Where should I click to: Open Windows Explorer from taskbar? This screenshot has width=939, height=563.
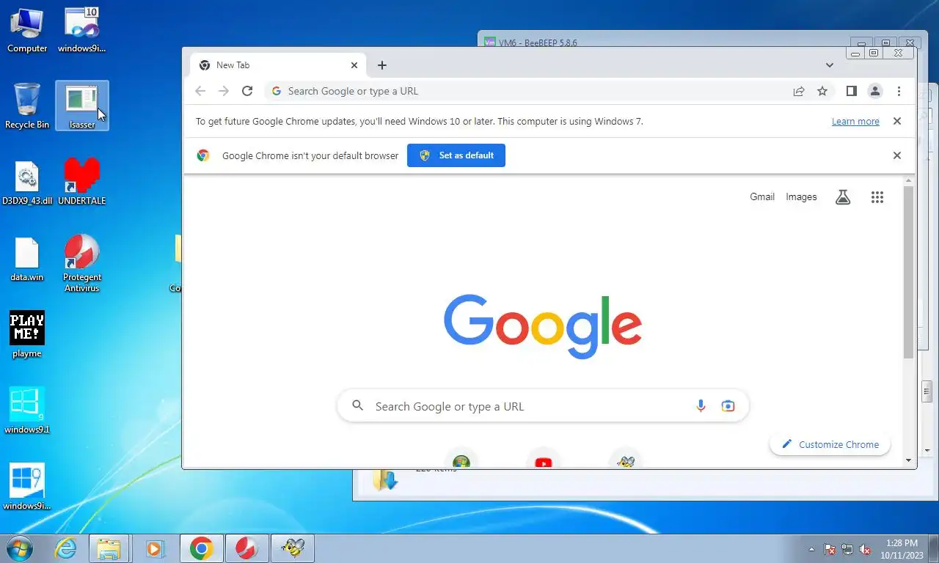click(109, 548)
